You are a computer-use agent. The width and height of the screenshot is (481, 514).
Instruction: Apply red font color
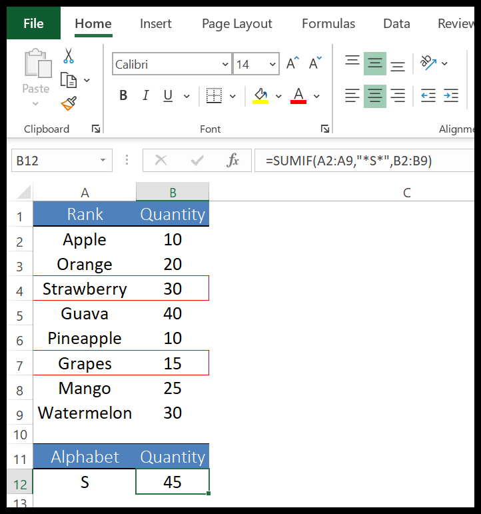tap(298, 96)
